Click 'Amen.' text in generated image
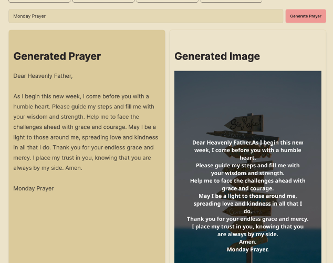Screen dimensions: 333x263 coord(247,242)
